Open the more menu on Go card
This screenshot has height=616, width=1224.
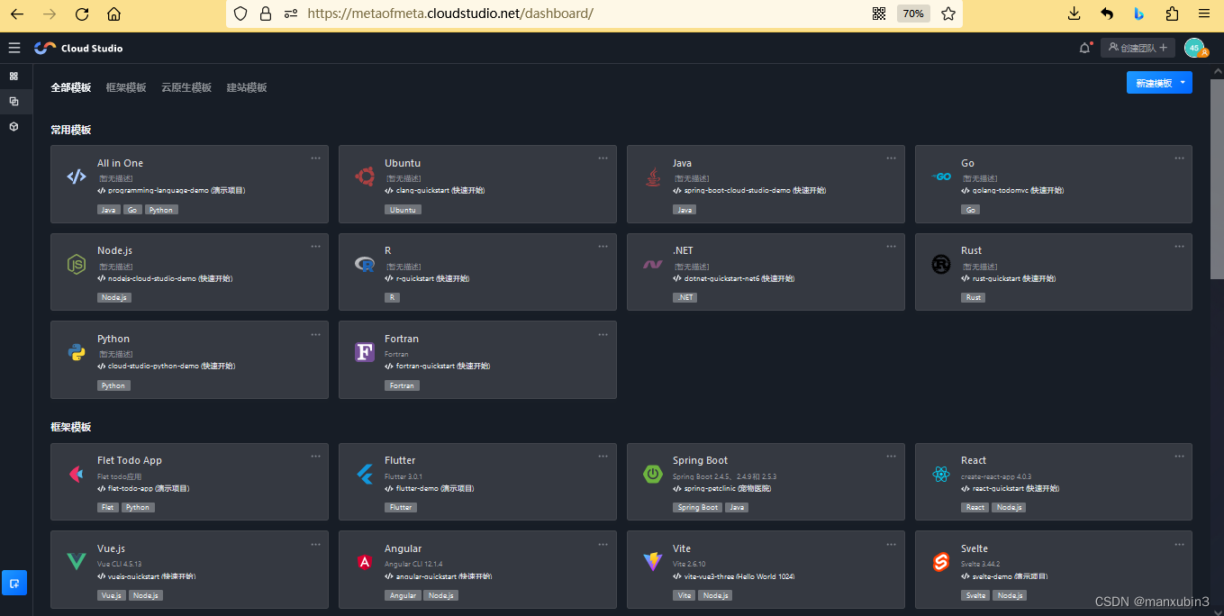pos(1179,158)
